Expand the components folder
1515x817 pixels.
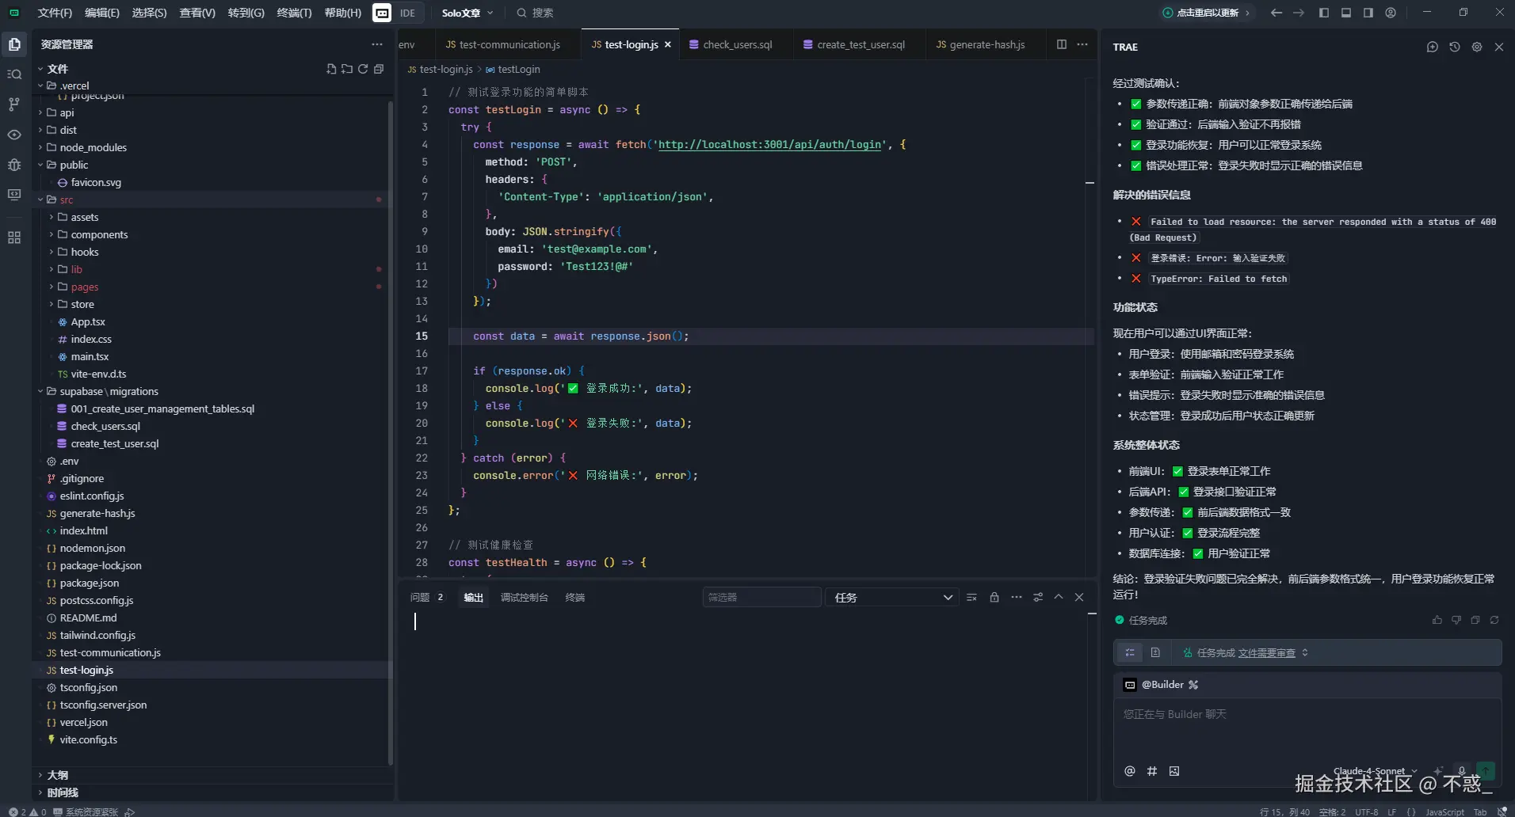click(x=98, y=234)
